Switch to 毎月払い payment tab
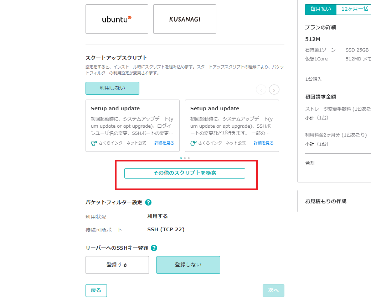 pyautogui.click(x=320, y=9)
